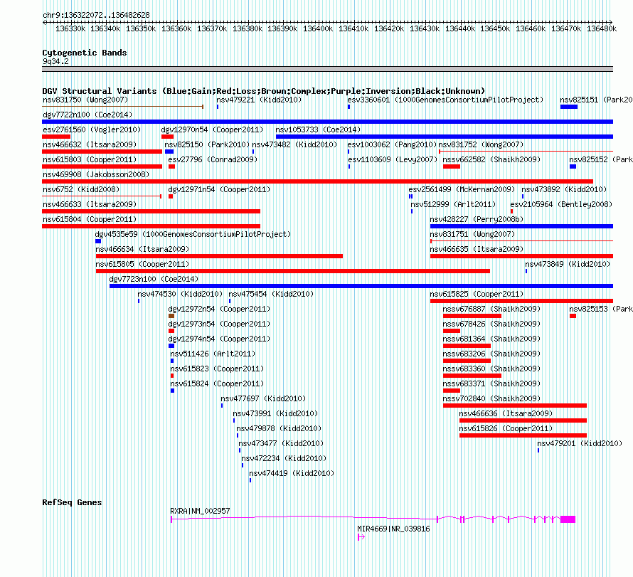Click nsv466635 (Itsara2009) label

point(477,249)
